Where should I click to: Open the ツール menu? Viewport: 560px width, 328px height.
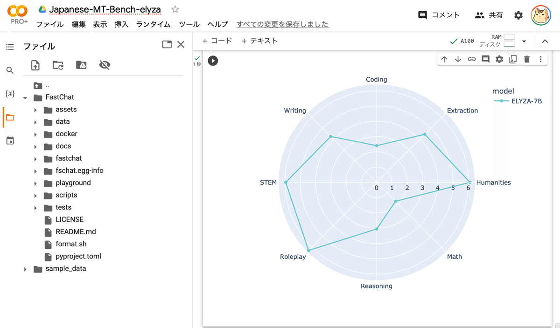coord(189,24)
